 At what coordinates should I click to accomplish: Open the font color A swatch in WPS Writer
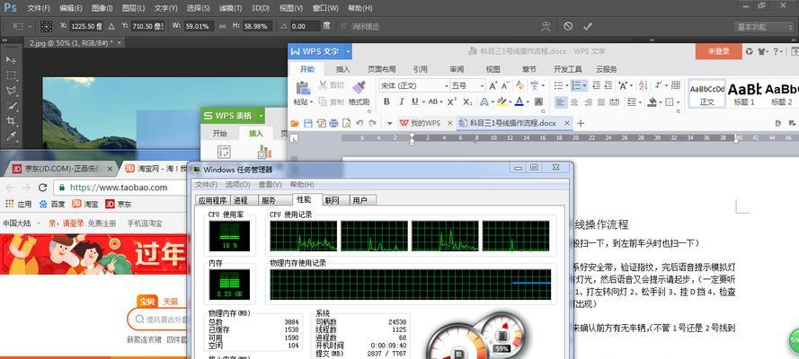point(519,101)
